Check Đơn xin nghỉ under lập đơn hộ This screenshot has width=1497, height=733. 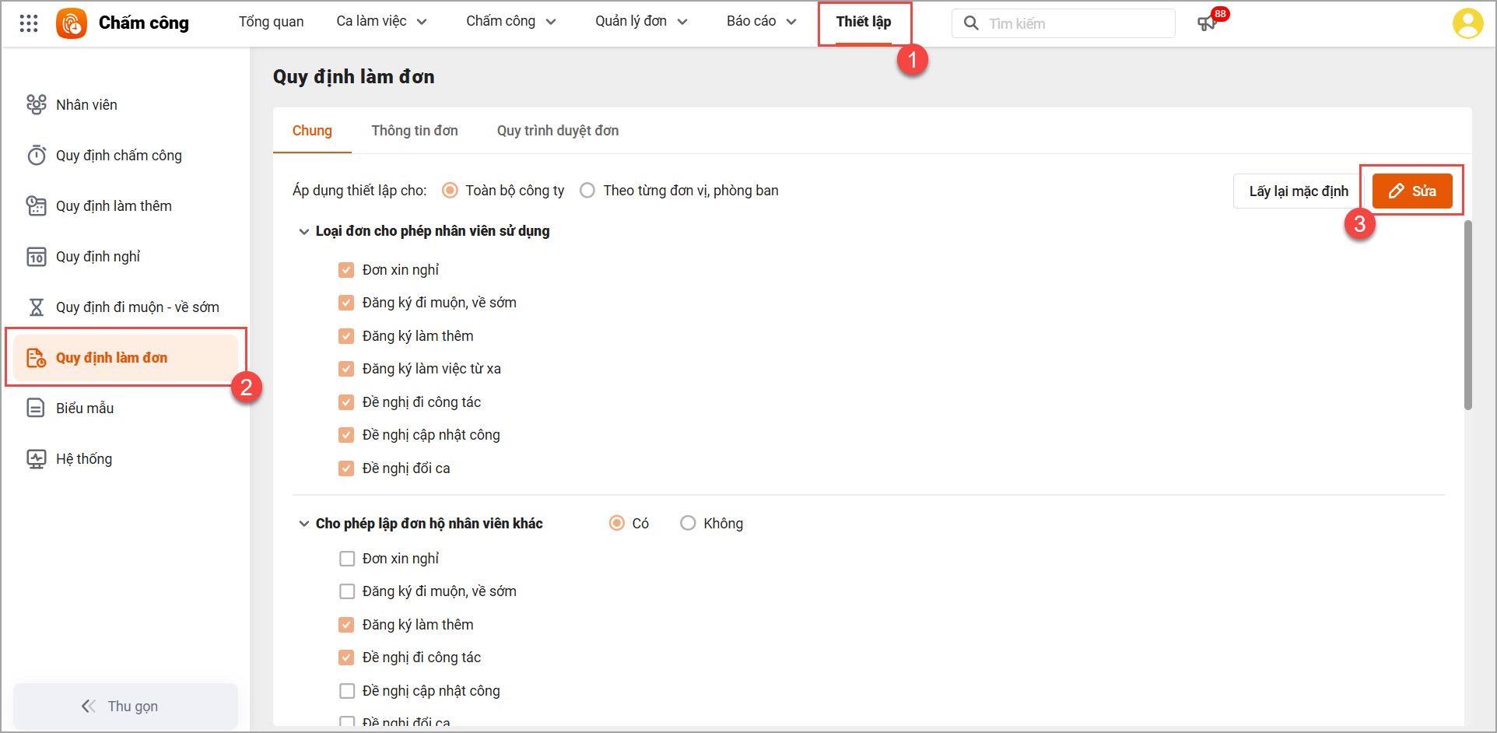(x=346, y=559)
